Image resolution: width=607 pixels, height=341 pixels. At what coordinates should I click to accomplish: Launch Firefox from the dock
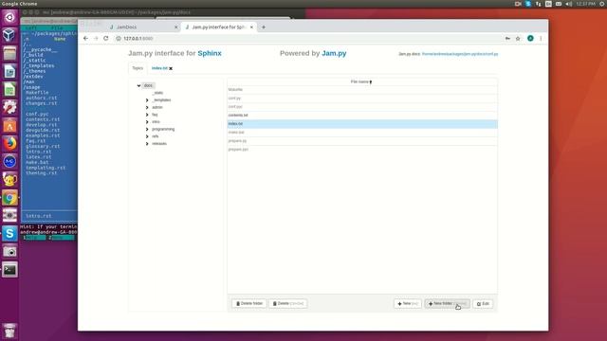click(9, 143)
